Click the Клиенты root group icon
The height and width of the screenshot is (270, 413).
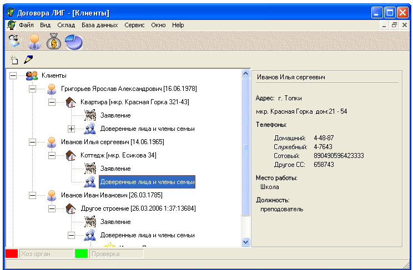[x=32, y=75]
